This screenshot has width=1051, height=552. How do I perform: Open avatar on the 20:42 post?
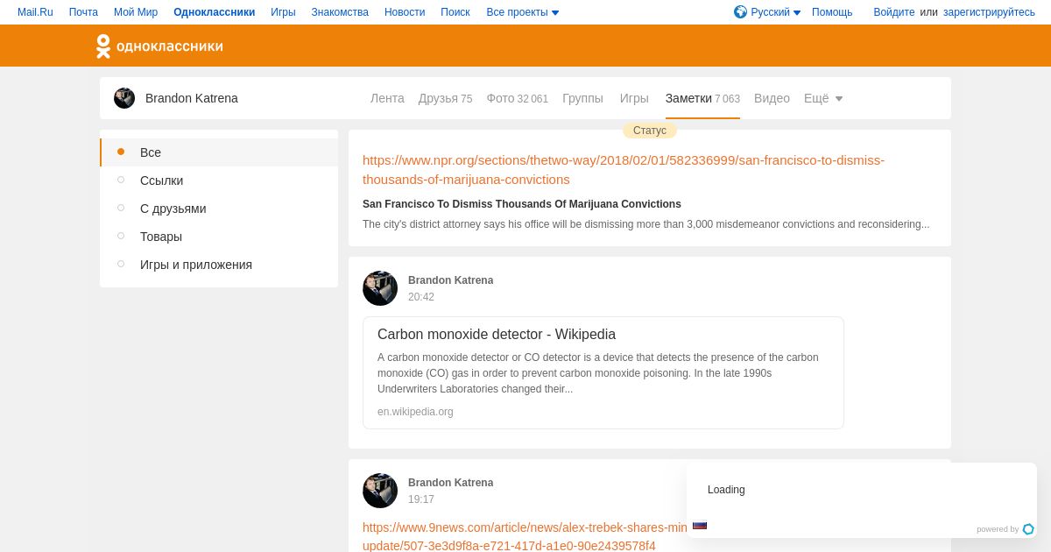point(380,288)
